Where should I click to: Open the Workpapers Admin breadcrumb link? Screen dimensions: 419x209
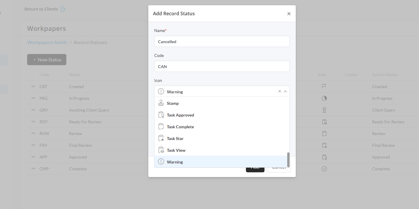[47, 42]
